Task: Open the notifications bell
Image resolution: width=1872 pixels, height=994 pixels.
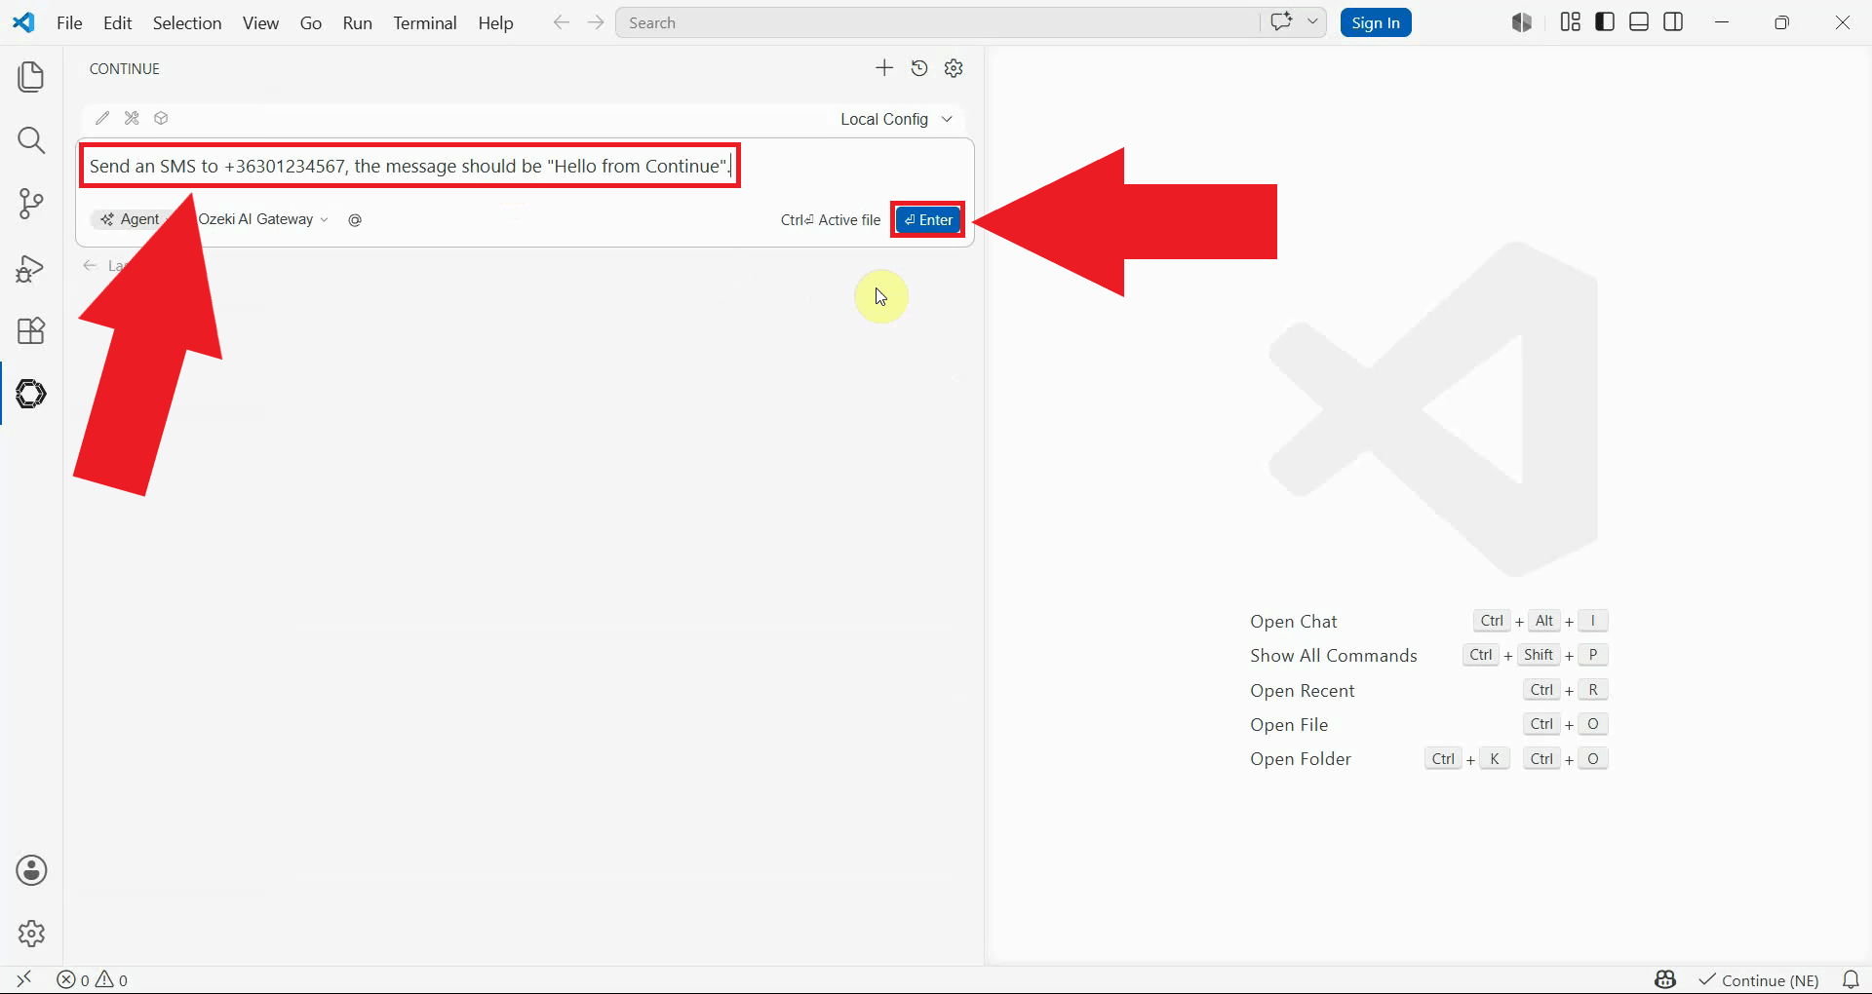Action: tap(1851, 979)
